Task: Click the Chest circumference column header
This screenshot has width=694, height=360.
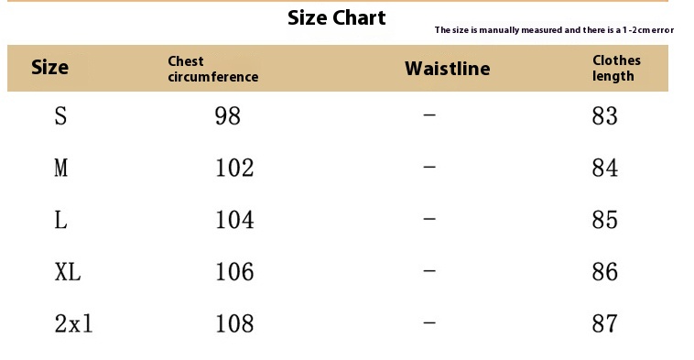Action: [x=213, y=69]
